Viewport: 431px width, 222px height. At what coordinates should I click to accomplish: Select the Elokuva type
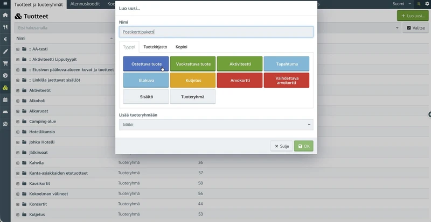click(146, 81)
